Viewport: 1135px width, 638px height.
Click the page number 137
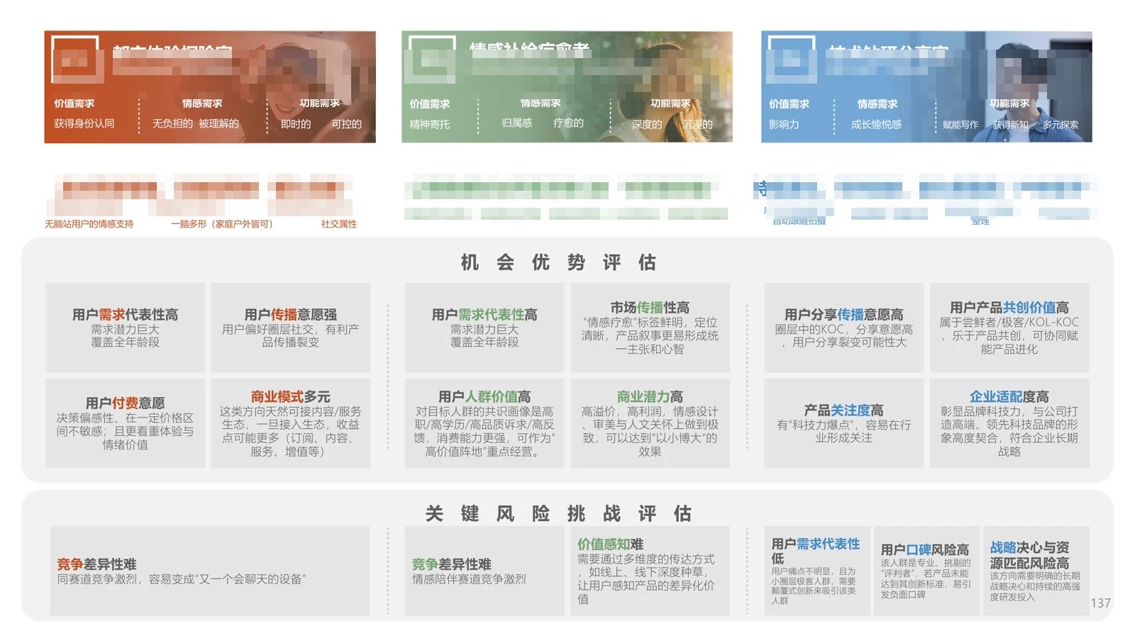(x=1100, y=603)
